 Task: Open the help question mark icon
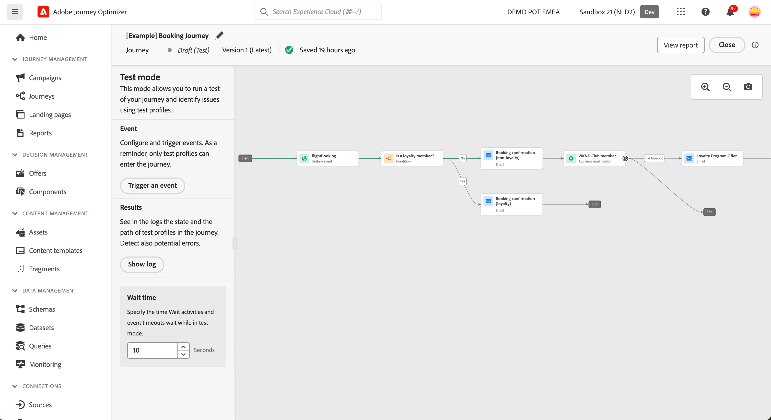(x=705, y=12)
